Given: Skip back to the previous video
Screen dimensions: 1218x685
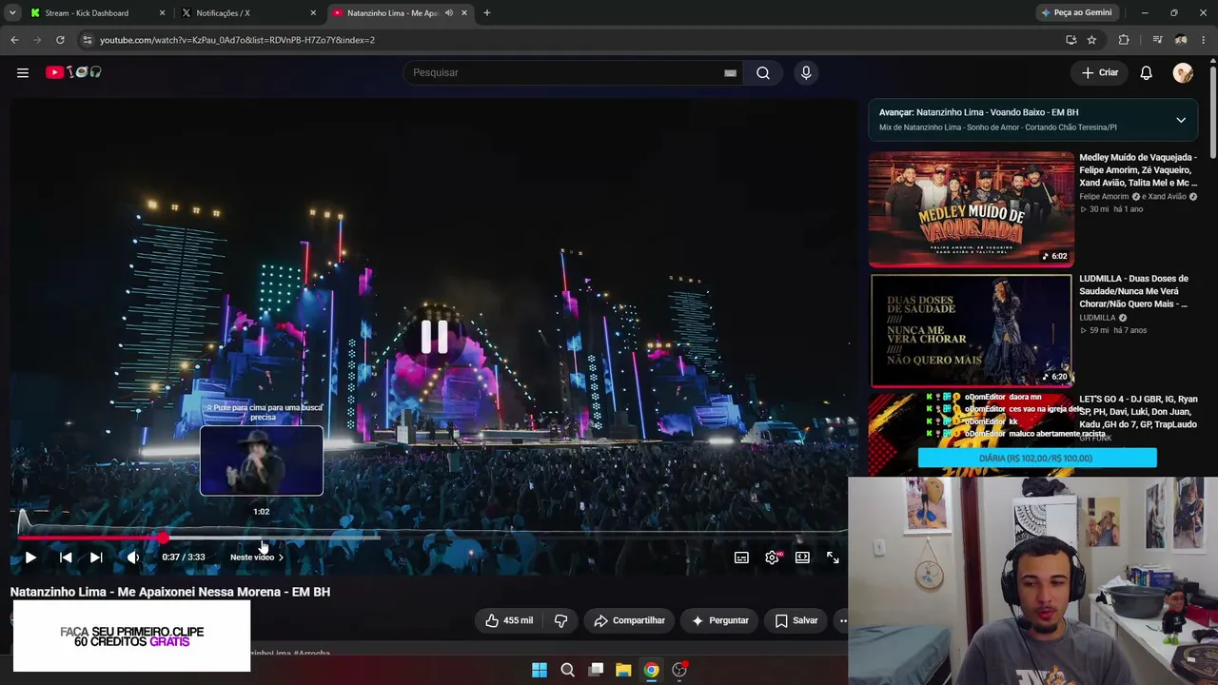Looking at the screenshot, I should 66,558.
